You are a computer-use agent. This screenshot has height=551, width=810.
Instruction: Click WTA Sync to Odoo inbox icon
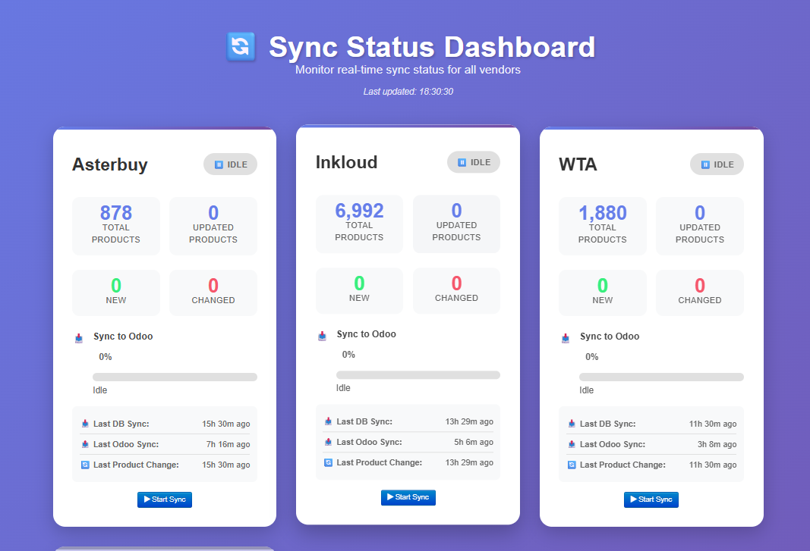click(565, 339)
